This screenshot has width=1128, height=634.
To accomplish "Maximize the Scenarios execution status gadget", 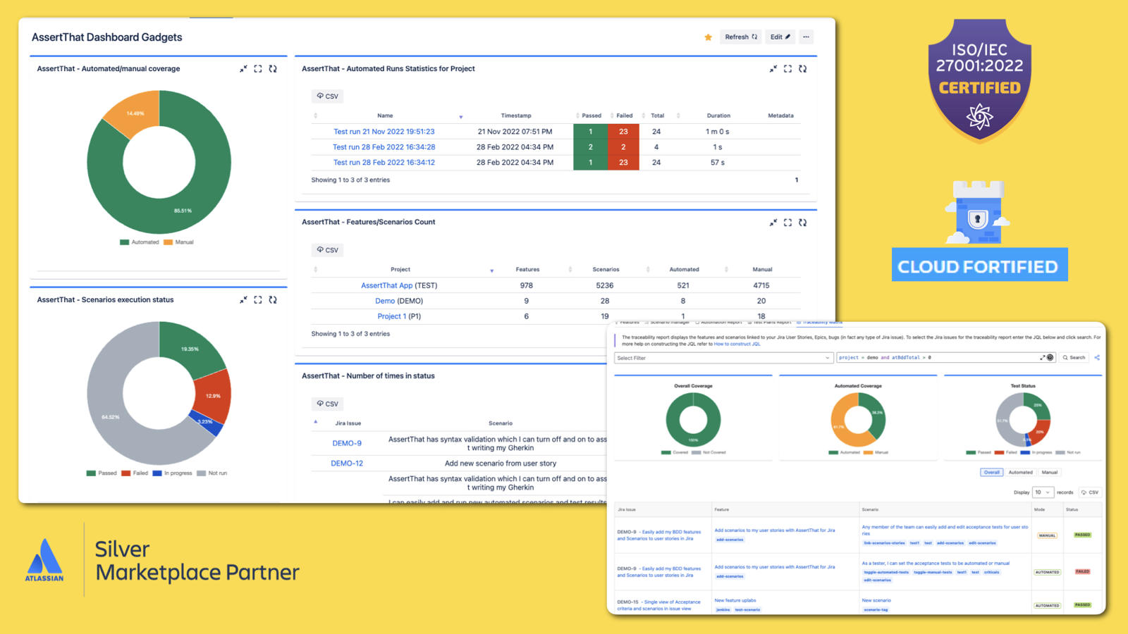I will point(258,300).
